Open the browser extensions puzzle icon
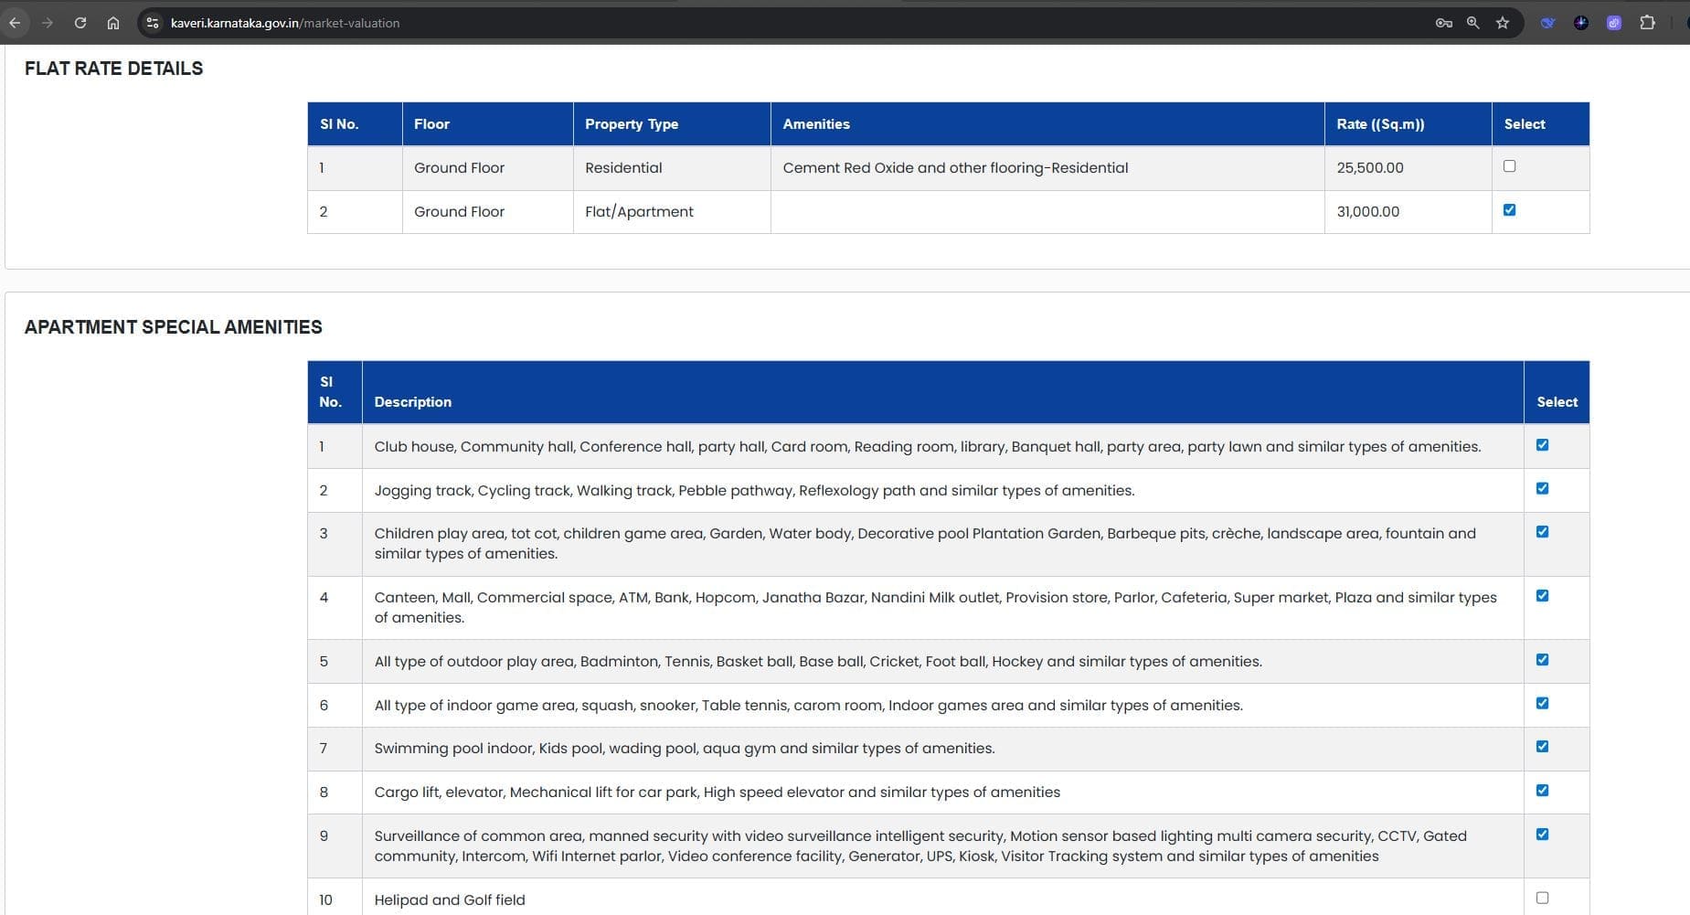 click(1647, 23)
